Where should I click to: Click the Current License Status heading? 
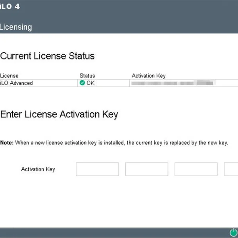pyautogui.click(x=48, y=56)
